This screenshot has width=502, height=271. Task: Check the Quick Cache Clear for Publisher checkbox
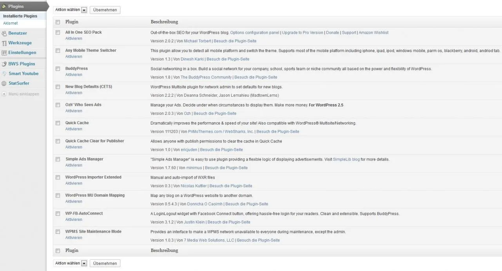[58, 141]
